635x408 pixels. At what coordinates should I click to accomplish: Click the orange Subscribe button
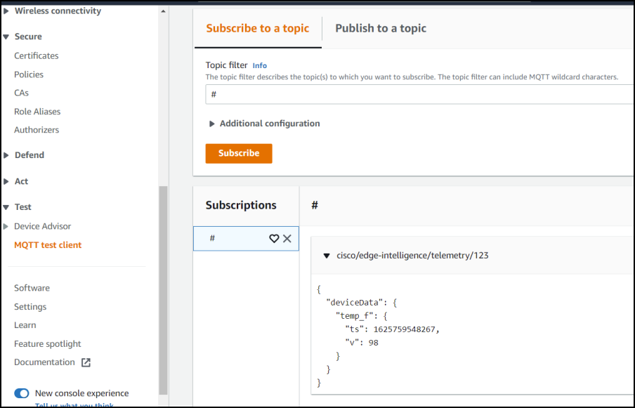point(239,153)
